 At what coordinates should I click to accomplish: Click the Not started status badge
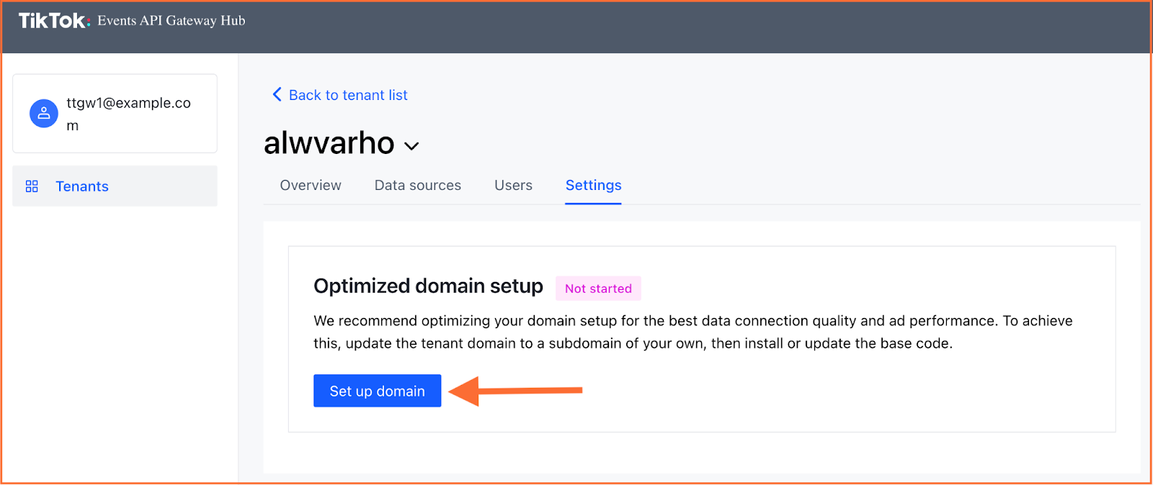(x=598, y=289)
